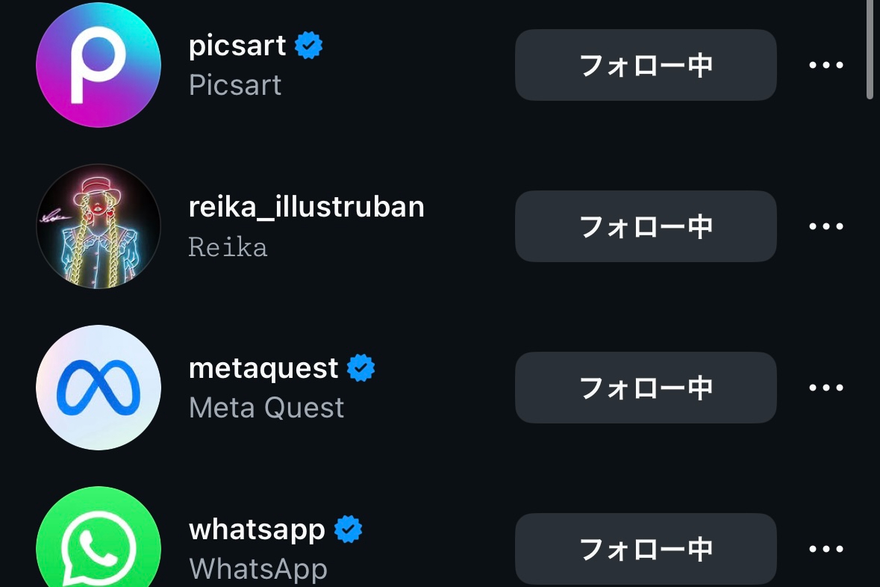The image size is (880, 587).
Task: Toggle the following button for reika_illustruban
Action: click(x=646, y=226)
